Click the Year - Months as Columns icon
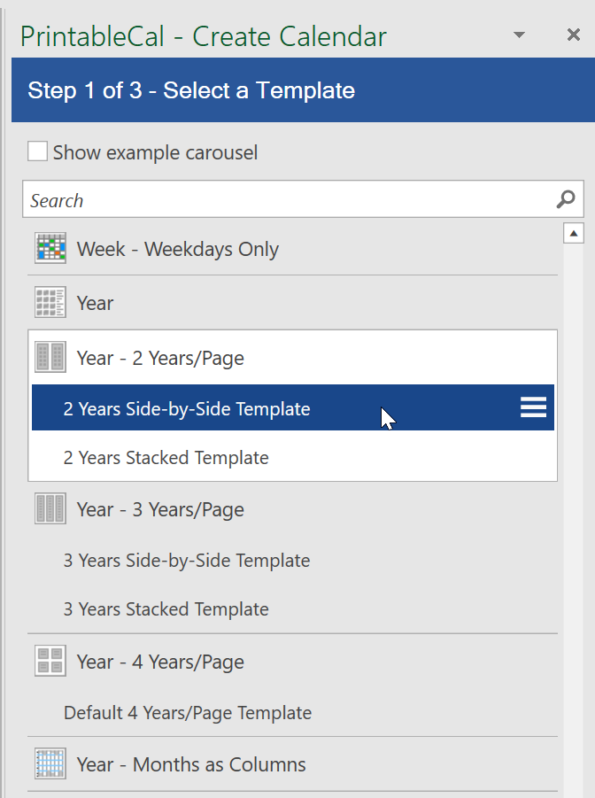595x798 pixels. (50, 763)
